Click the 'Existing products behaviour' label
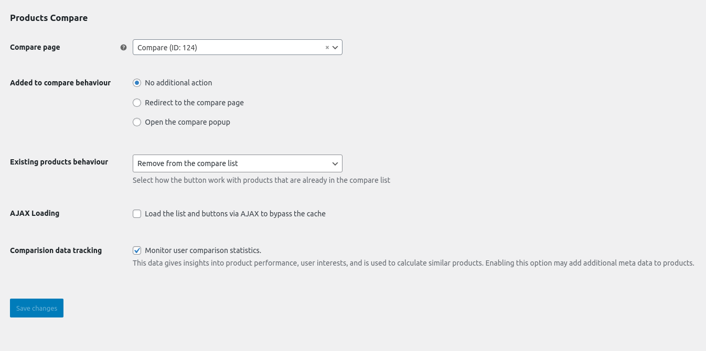 [59, 162]
